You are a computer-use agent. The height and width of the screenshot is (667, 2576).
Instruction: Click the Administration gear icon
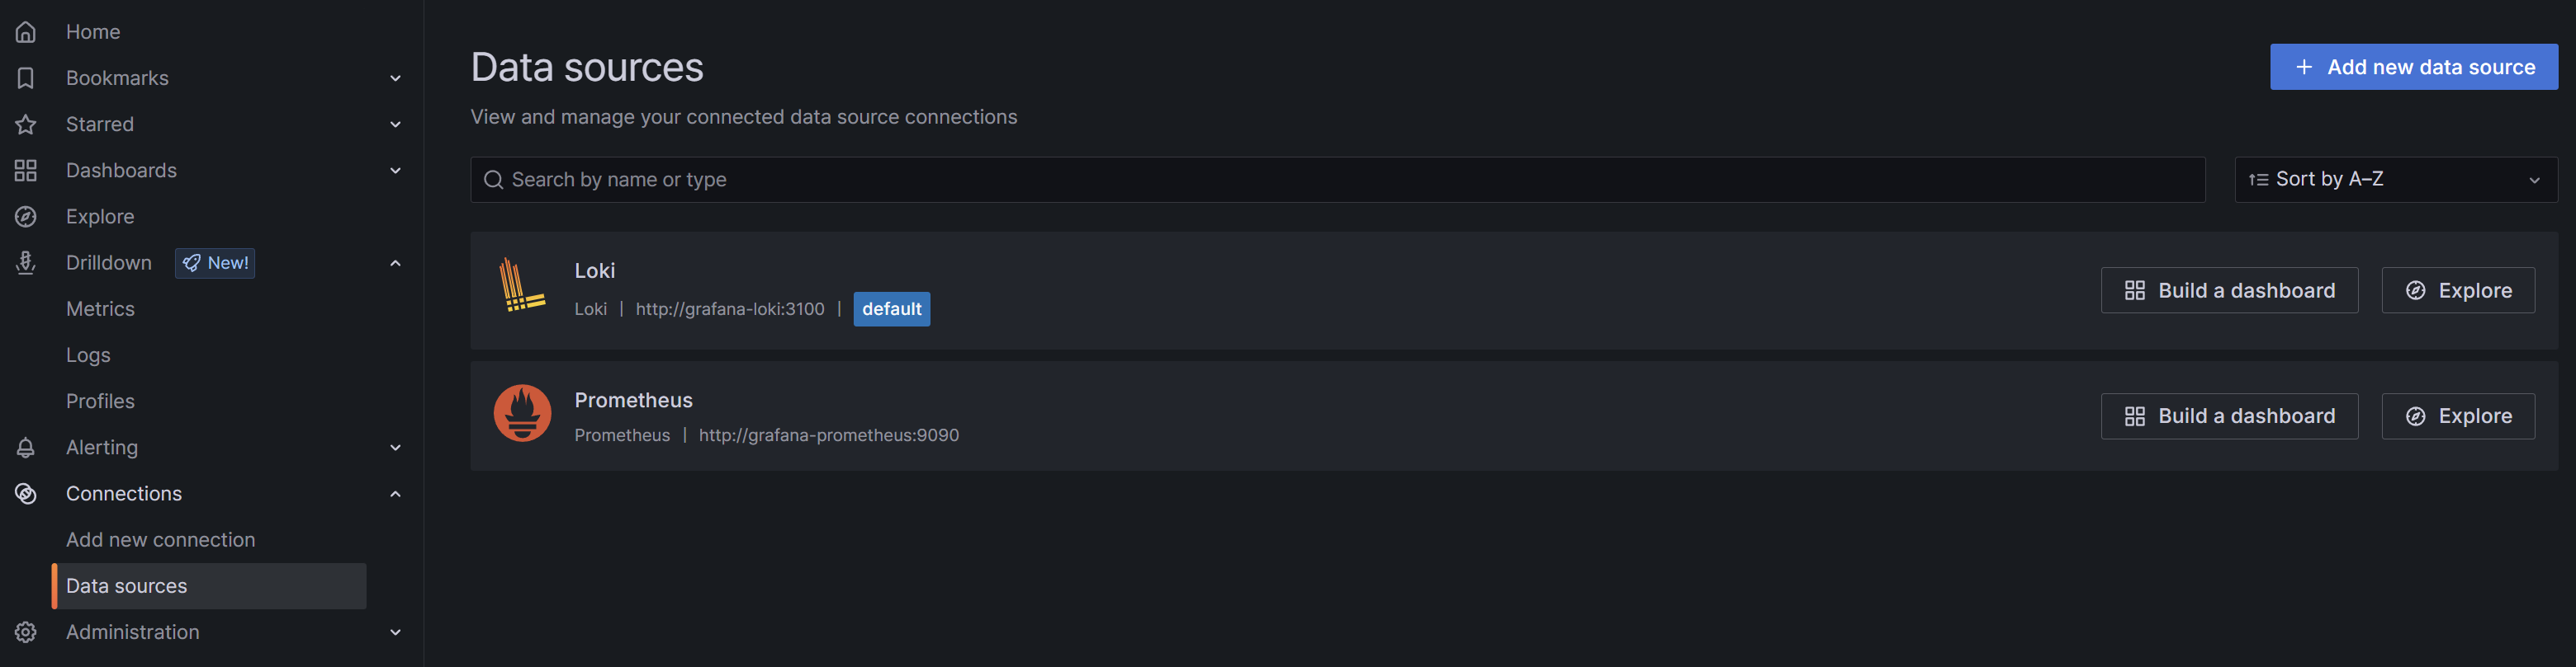(26, 632)
